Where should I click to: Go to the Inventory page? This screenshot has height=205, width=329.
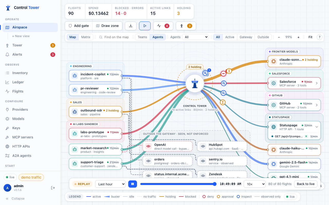point(30,73)
